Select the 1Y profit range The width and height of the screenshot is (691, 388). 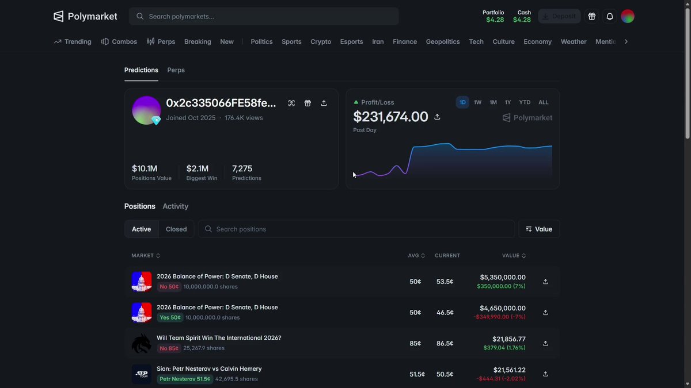[x=508, y=102]
